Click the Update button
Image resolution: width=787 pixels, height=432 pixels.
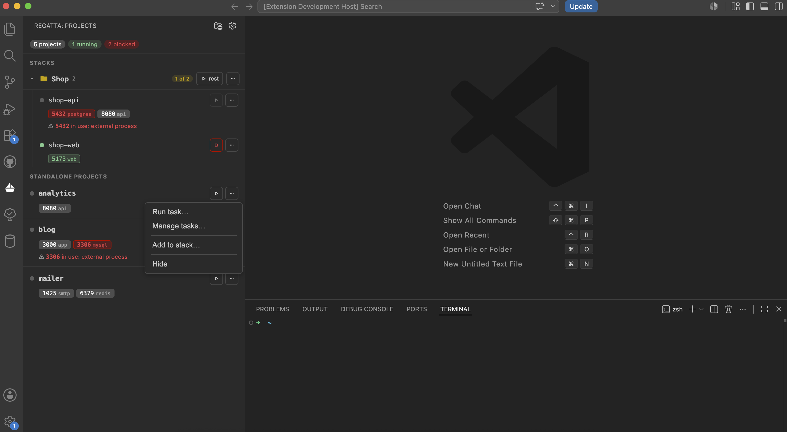pos(581,6)
